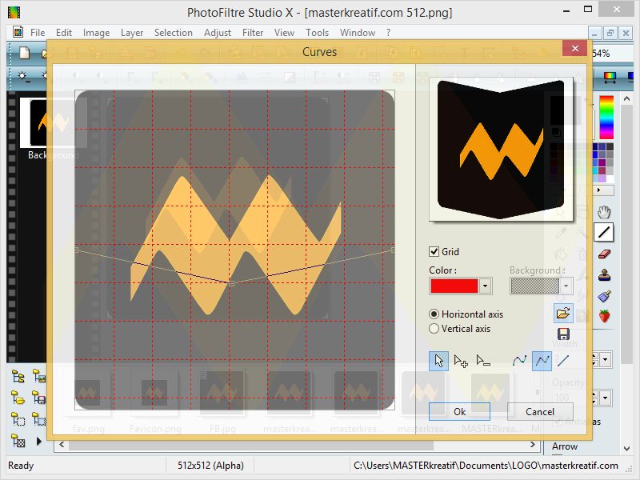Select the Advanced Brush tool
Image resolution: width=640 pixels, height=480 pixels.
[x=604, y=295]
